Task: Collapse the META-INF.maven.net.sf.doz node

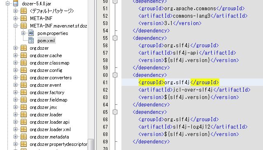Action: click(15, 25)
